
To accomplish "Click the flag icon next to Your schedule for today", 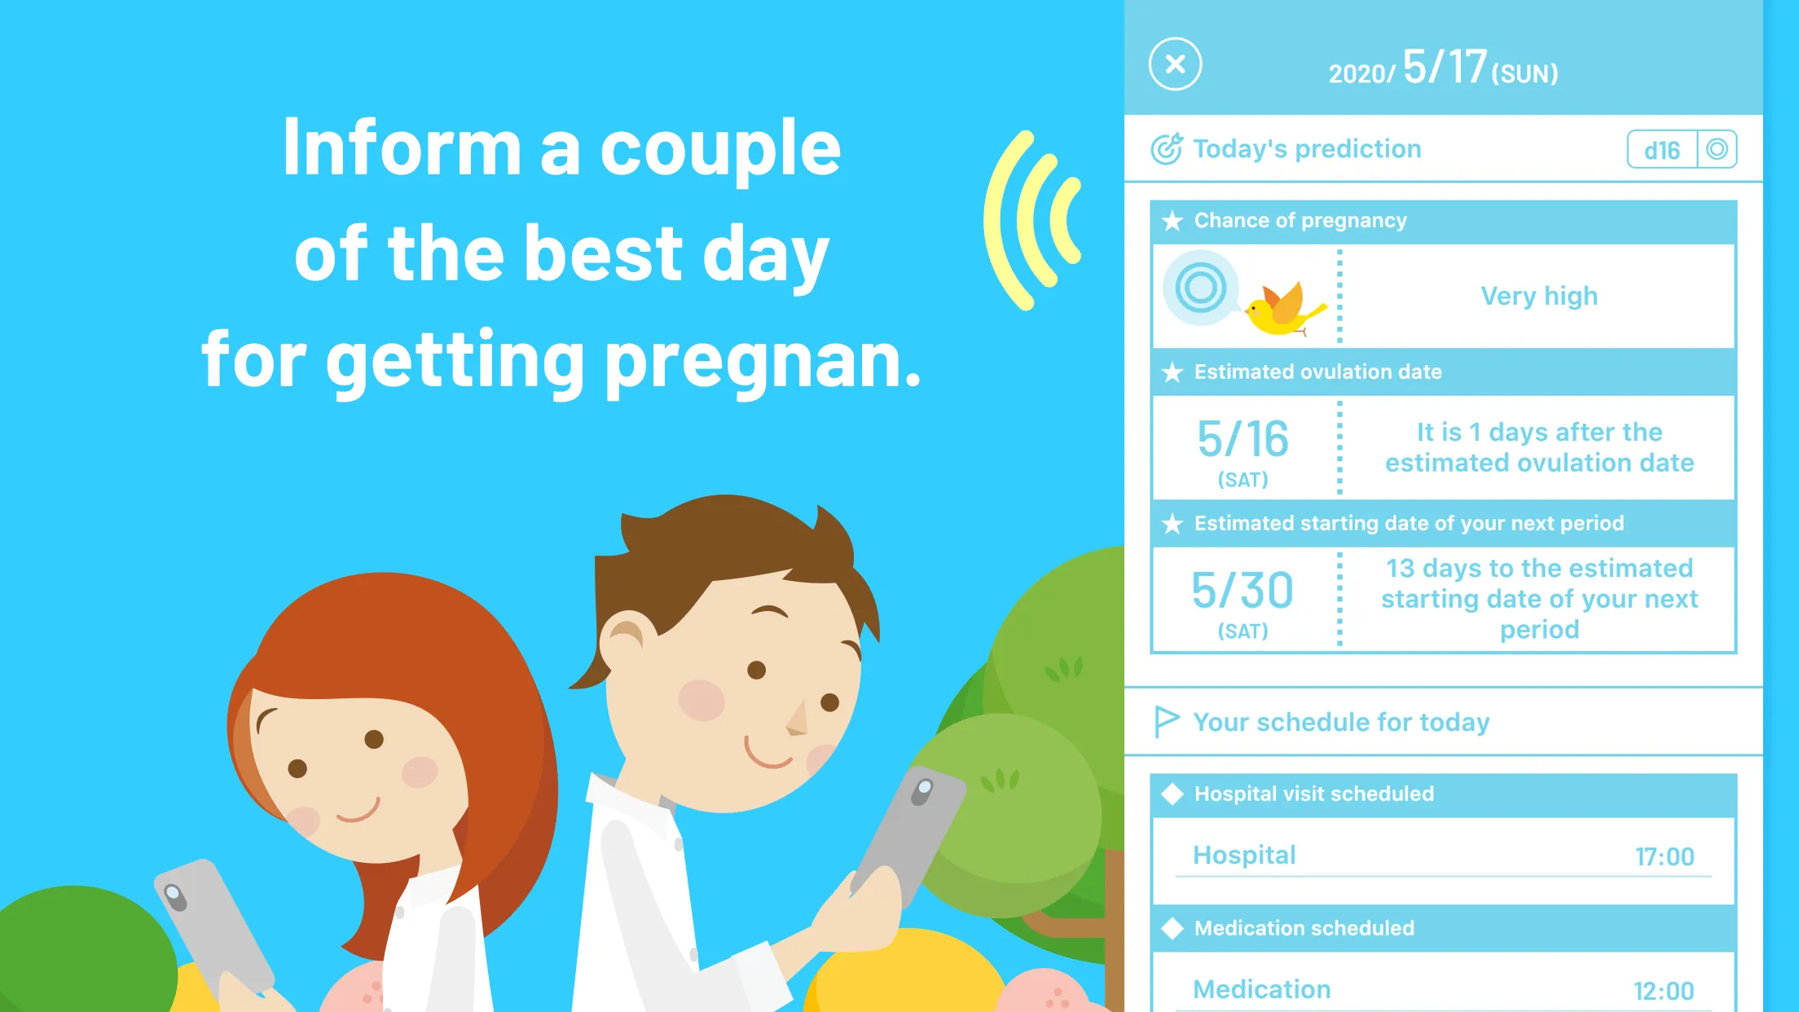I will (1167, 722).
